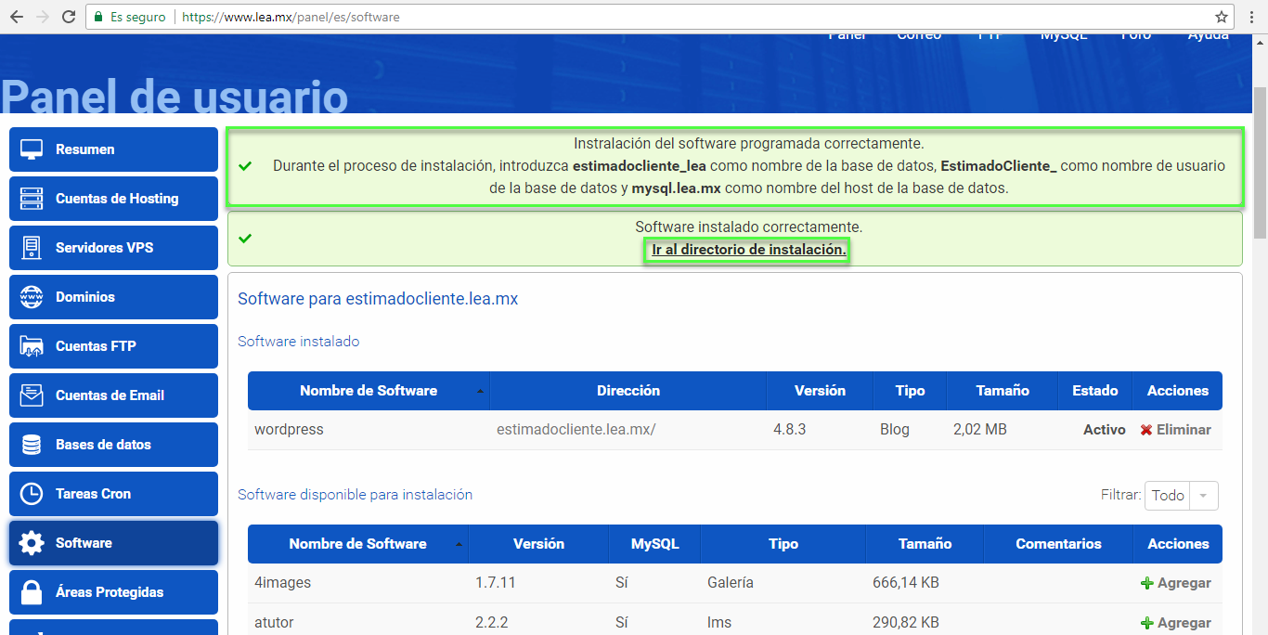This screenshot has height=635, width=1268.
Task: Click the 4.8.3 version cell
Action: click(x=791, y=430)
